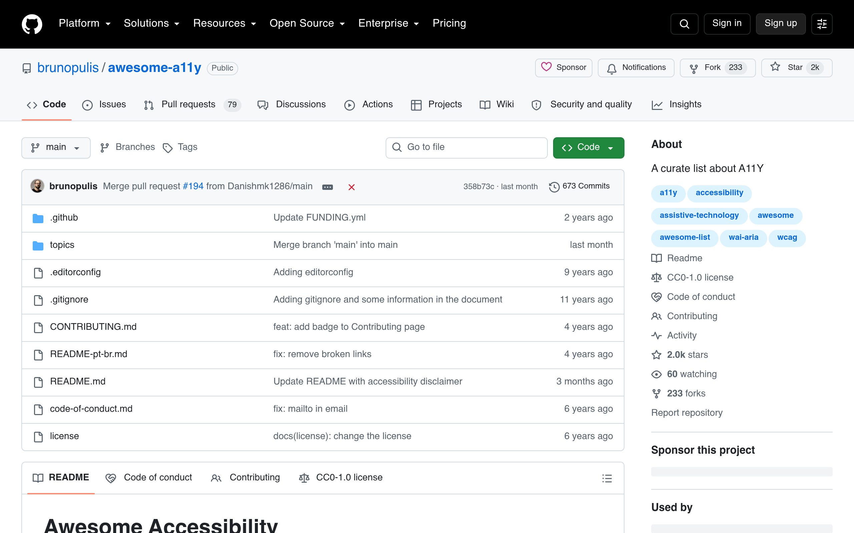Fork the awesome-a11y repository
This screenshot has width=854, height=533.
point(718,68)
